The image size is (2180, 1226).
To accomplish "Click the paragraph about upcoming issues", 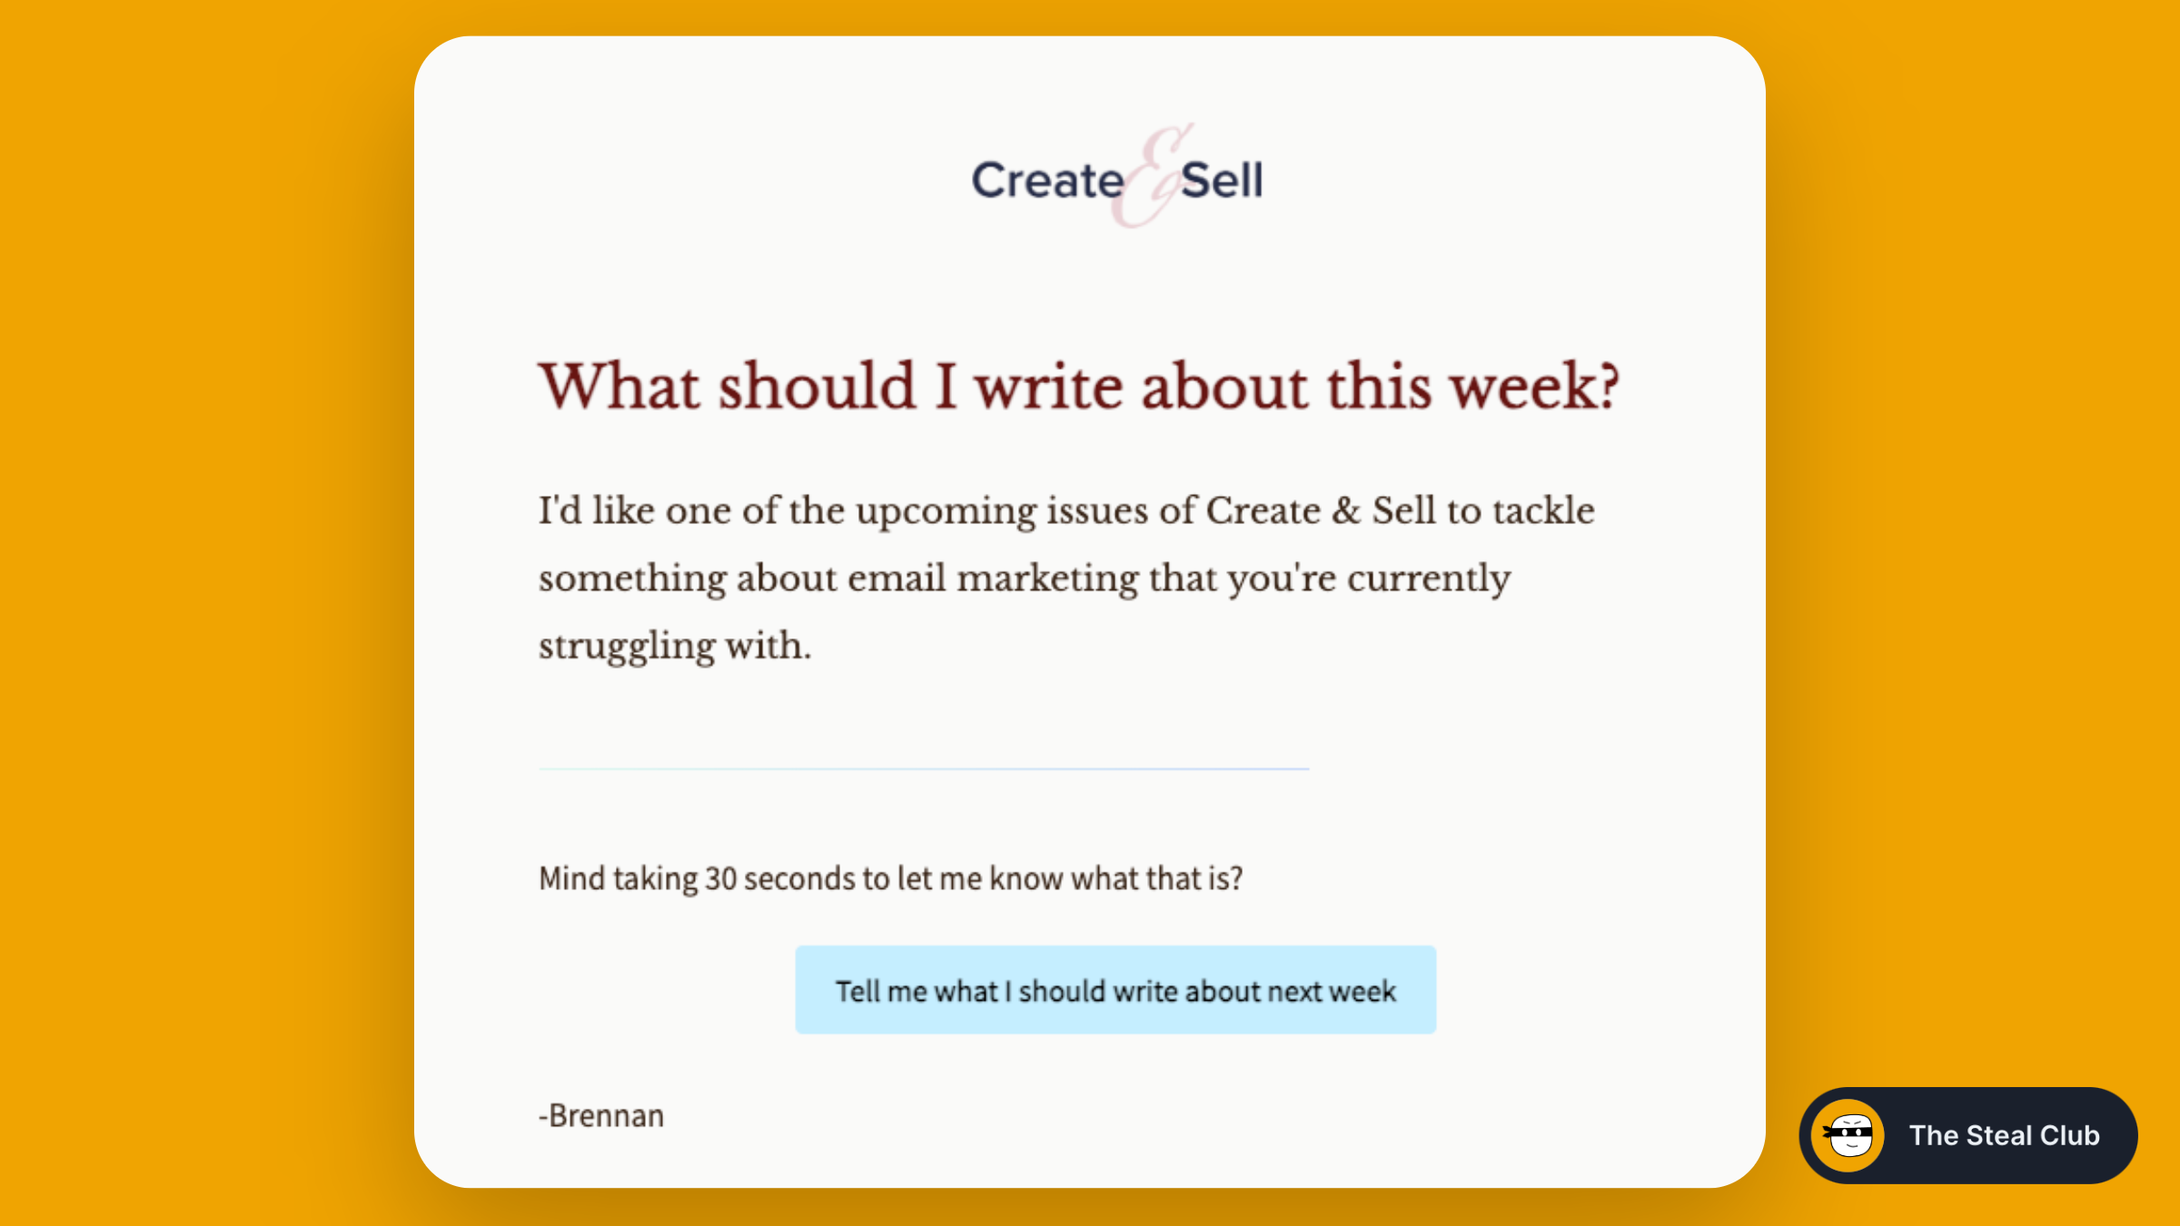I will 1066,578.
